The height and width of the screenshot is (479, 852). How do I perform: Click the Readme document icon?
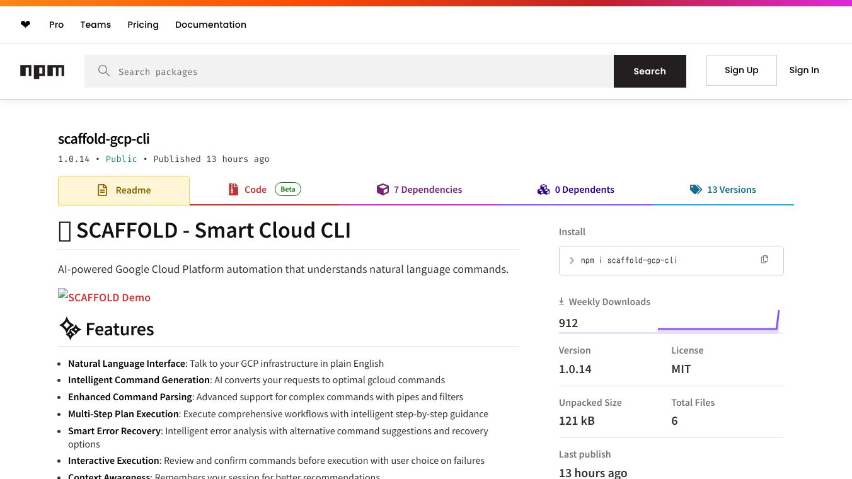click(102, 190)
